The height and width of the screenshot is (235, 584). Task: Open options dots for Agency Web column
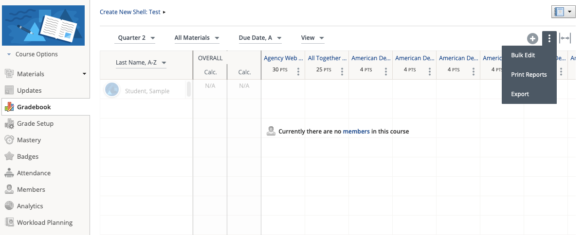[298, 71]
